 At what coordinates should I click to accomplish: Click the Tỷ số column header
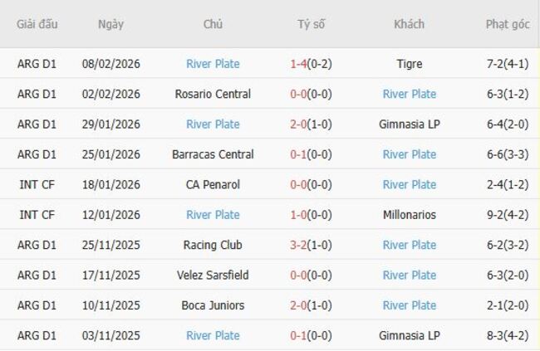coord(312,24)
